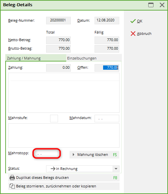Click the arrow icon in the Status field
This screenshot has width=168, height=194.
53,169
